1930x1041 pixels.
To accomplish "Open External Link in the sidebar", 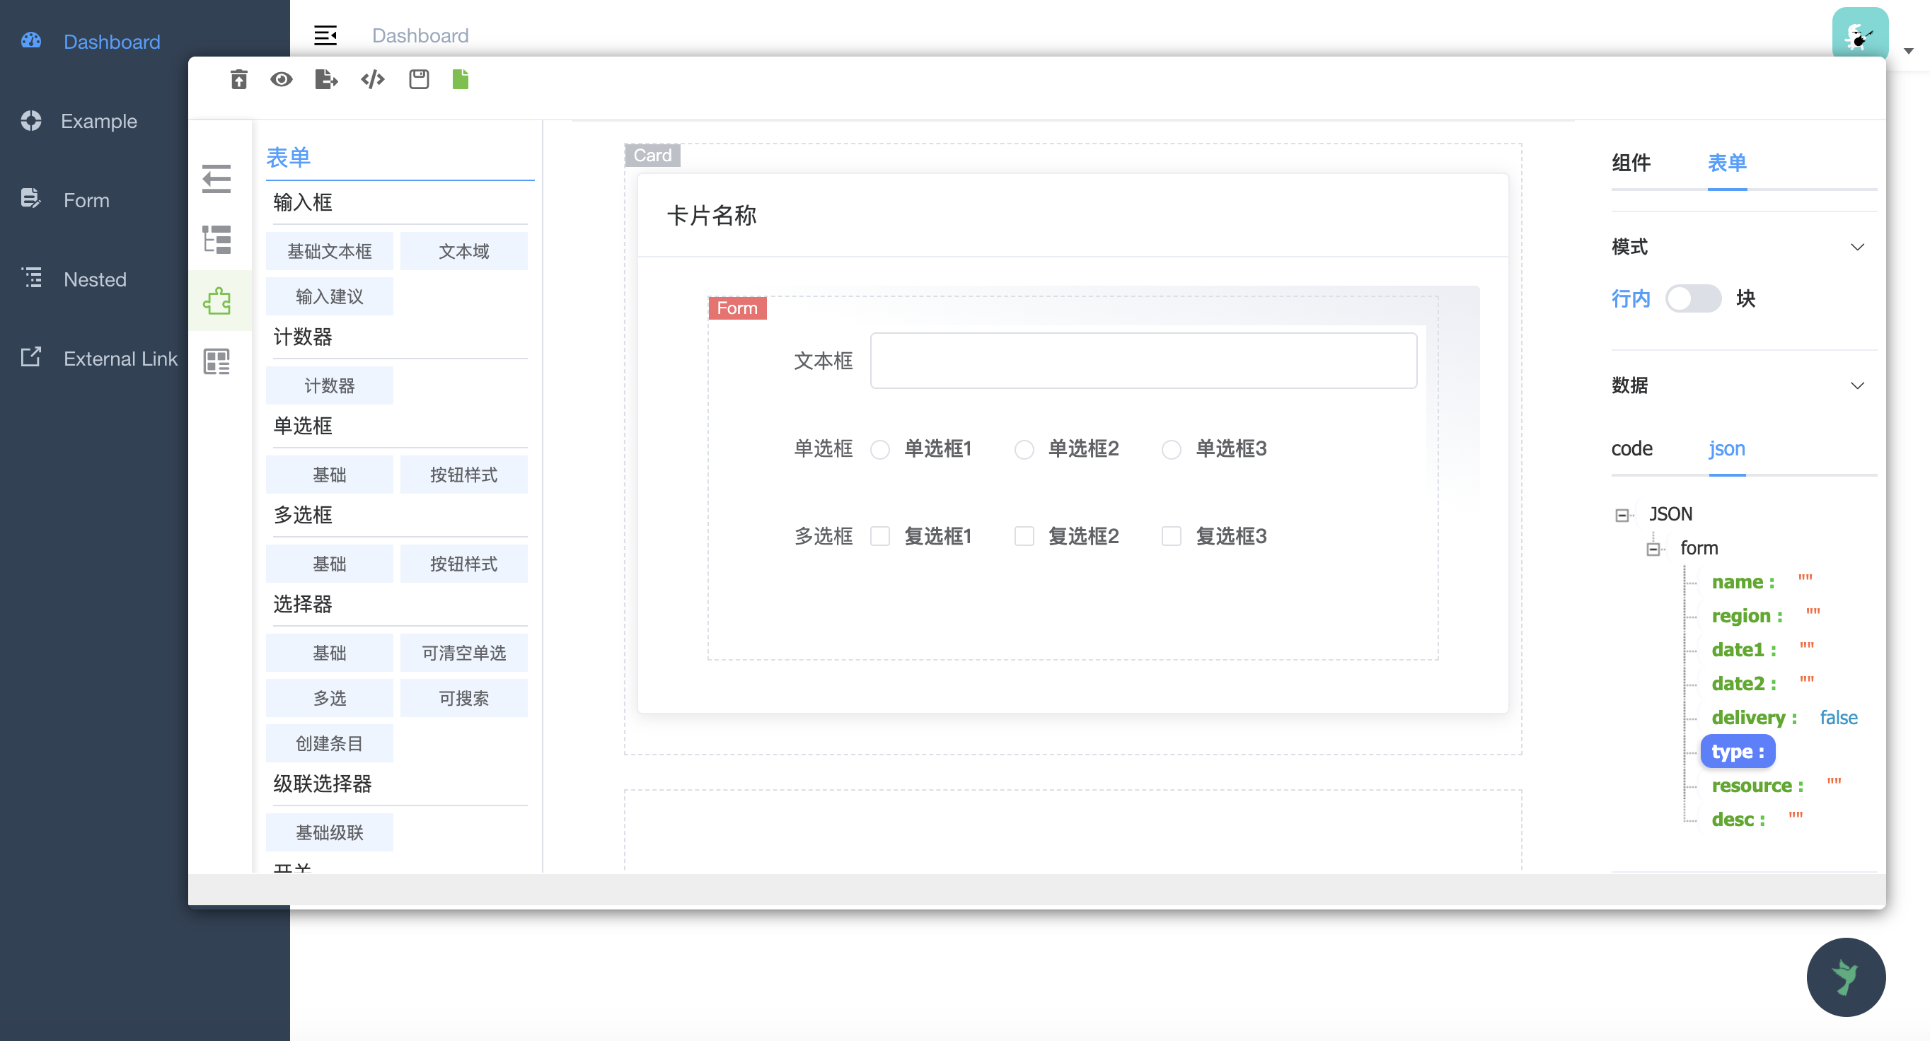I will [120, 358].
